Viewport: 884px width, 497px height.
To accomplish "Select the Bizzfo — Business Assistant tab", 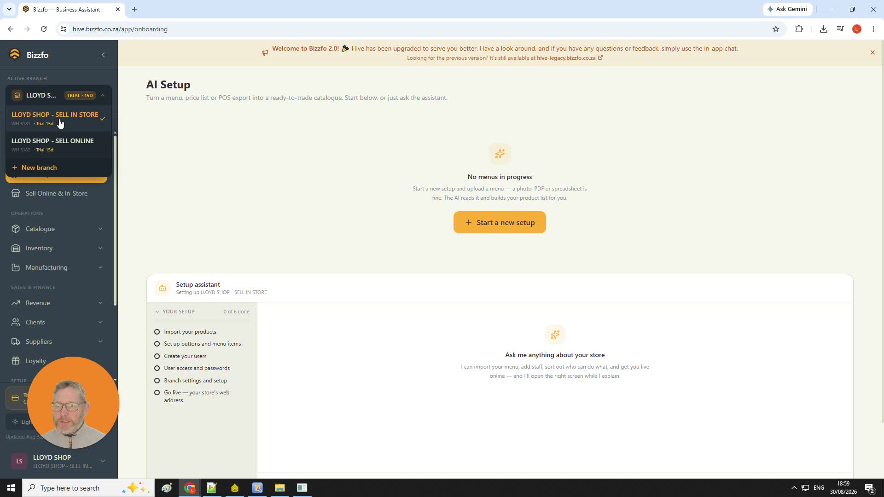I will [71, 9].
